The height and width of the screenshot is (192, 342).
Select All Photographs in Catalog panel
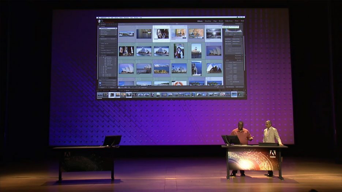click(108, 28)
